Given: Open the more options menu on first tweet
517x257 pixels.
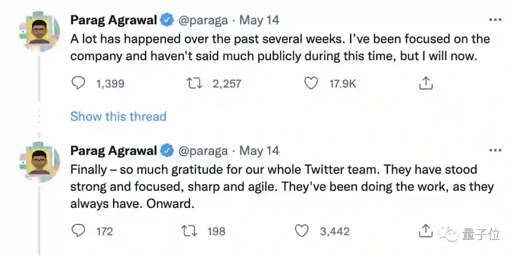Looking at the screenshot, I should point(495,20).
